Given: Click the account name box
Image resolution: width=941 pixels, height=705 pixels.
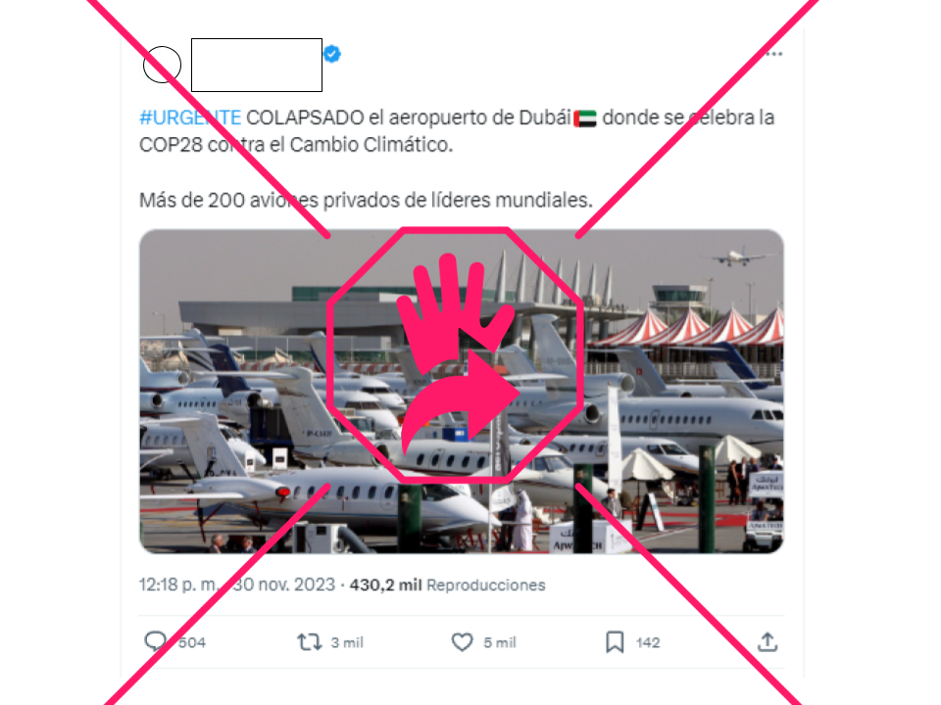Looking at the screenshot, I should click(x=257, y=65).
